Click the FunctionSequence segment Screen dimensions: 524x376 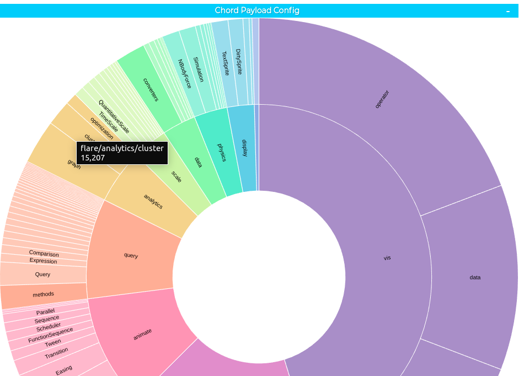(x=50, y=335)
